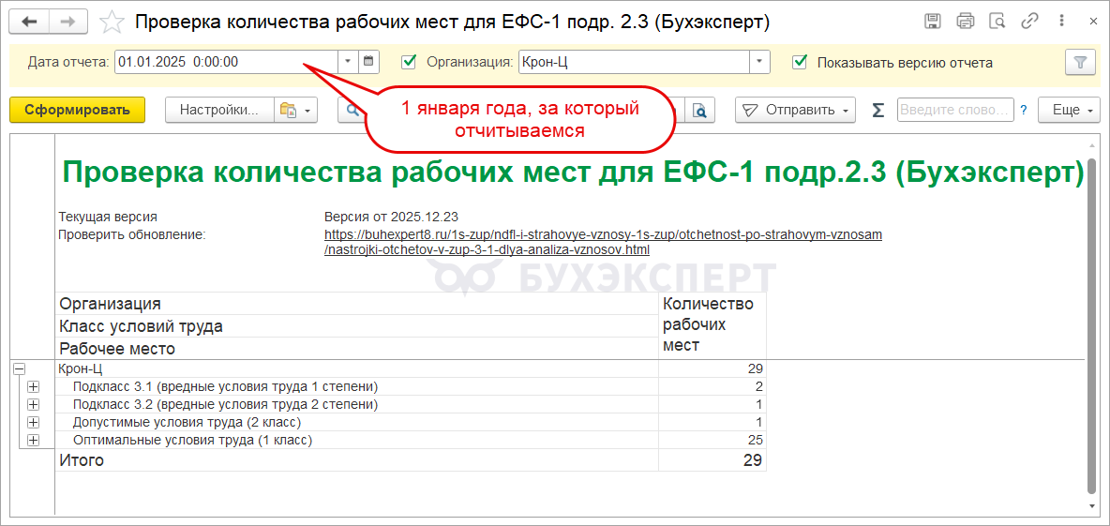Screen dimensions: 1110x526
Task: Click the Сформировать button
Action: (77, 110)
